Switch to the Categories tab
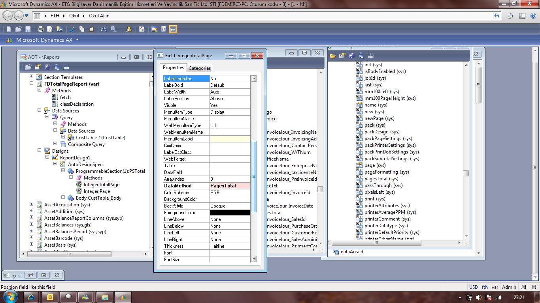The height and width of the screenshot is (303, 540). point(199,68)
